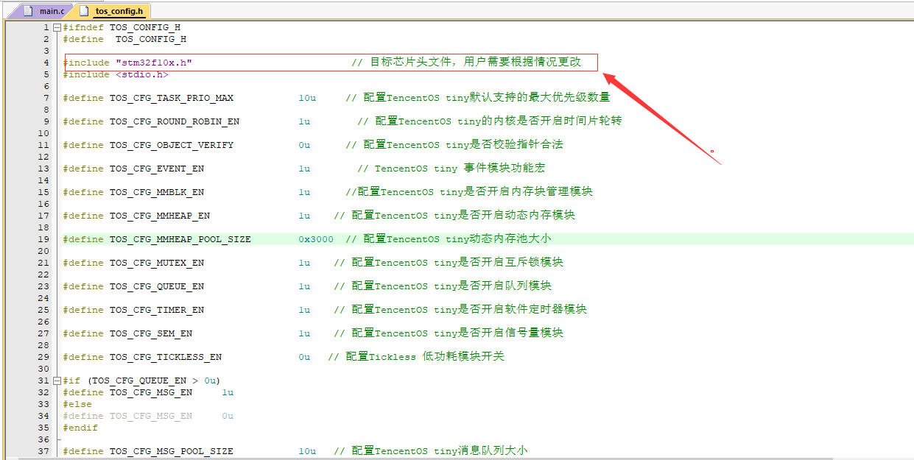Click the #endif statement at line 35
Screen dimensions: 914x460
click(80, 428)
